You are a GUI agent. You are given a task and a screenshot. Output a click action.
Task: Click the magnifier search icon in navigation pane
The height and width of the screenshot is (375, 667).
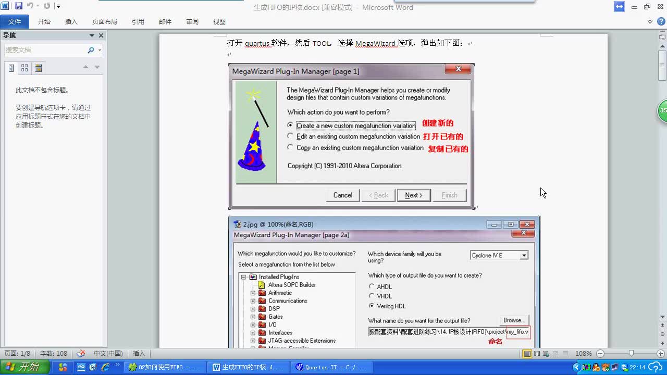point(91,50)
